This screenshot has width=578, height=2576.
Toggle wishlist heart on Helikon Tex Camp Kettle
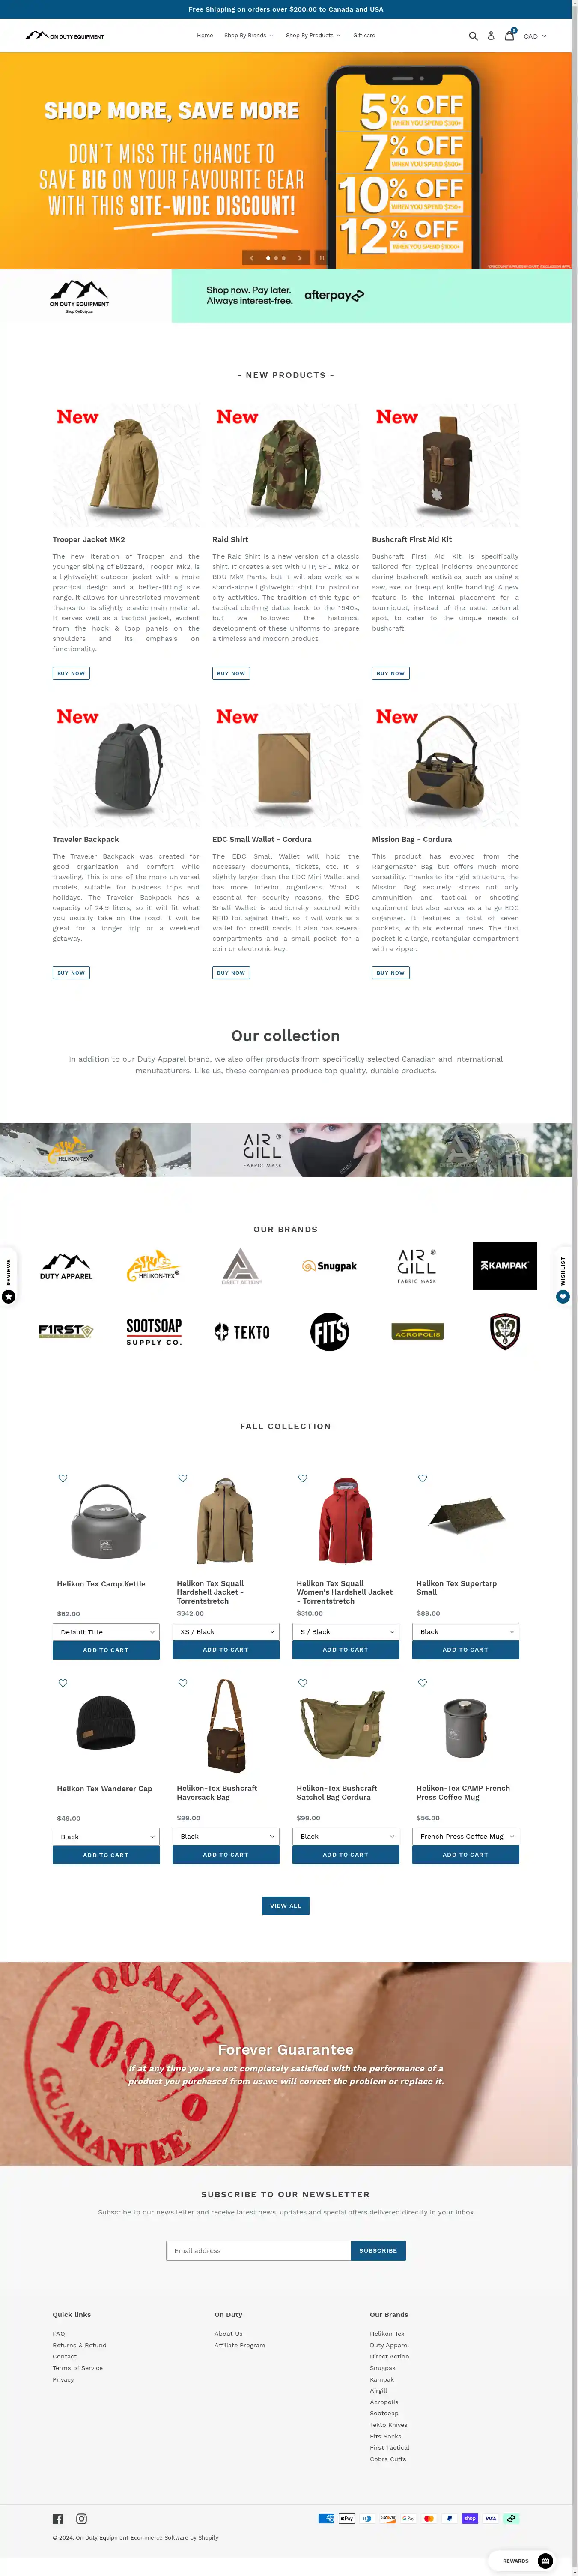63,1478
